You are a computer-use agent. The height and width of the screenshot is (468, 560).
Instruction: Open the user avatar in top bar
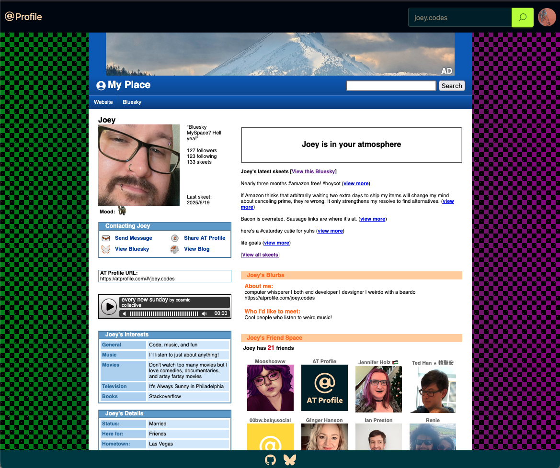547,18
